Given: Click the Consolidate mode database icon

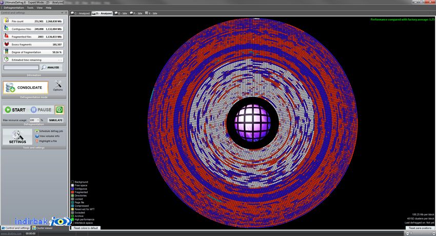Looking at the screenshot, I should pyautogui.click(x=10, y=87).
